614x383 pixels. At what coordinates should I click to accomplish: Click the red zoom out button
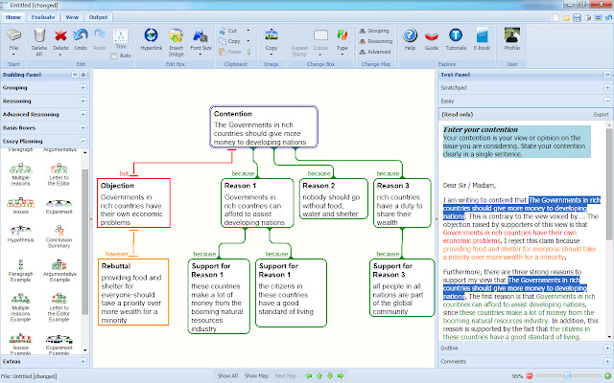(x=530, y=376)
